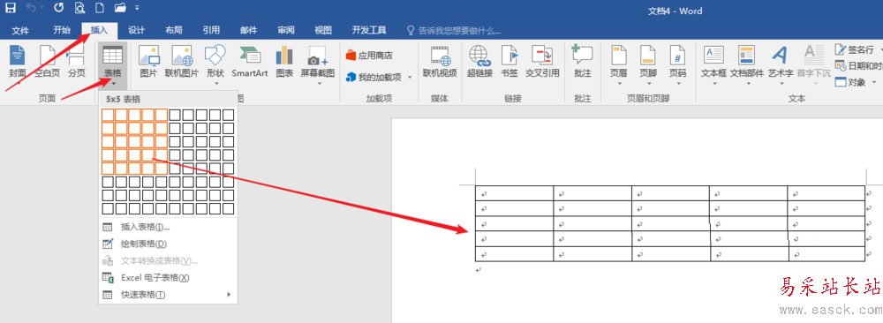Expand the Quick Tables (快速表格) submenu

click(167, 295)
